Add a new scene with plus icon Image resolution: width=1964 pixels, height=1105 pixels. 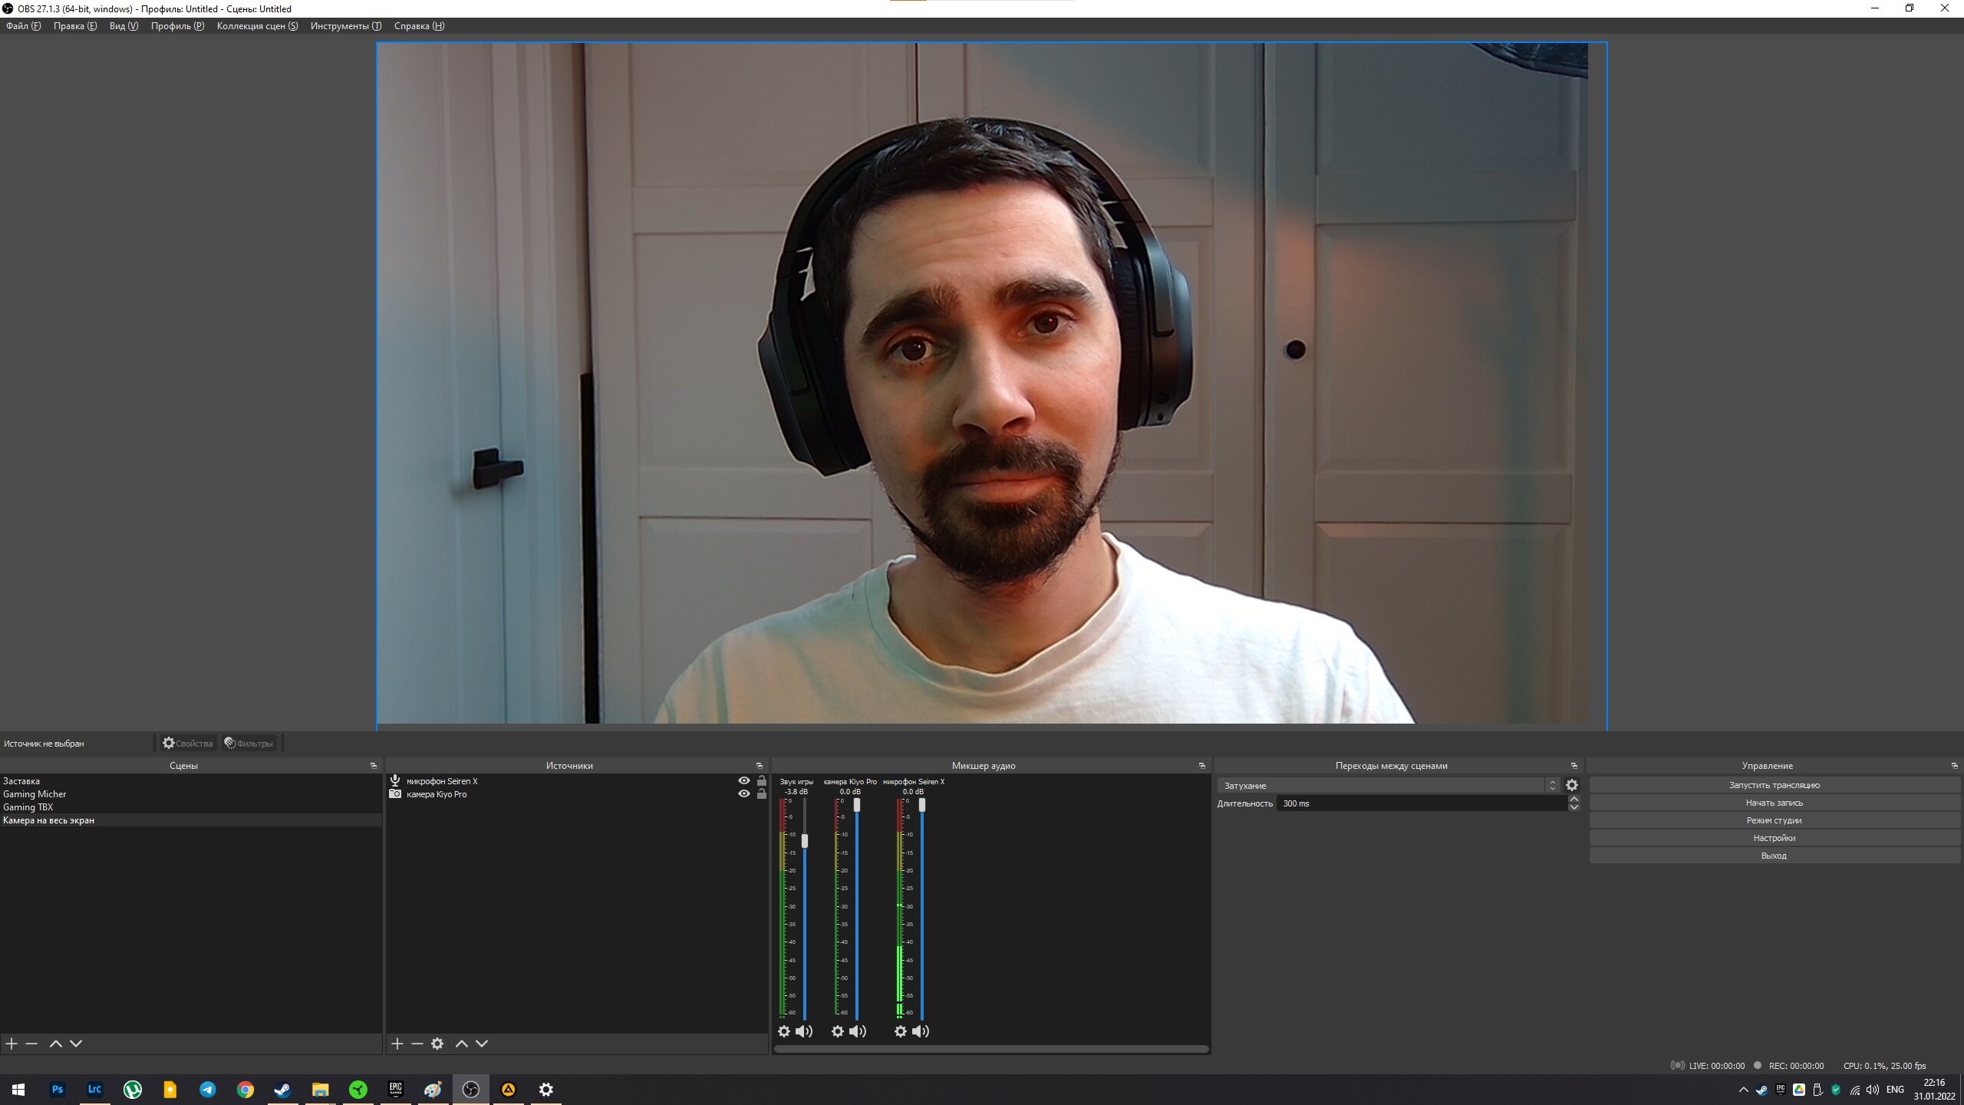click(12, 1044)
